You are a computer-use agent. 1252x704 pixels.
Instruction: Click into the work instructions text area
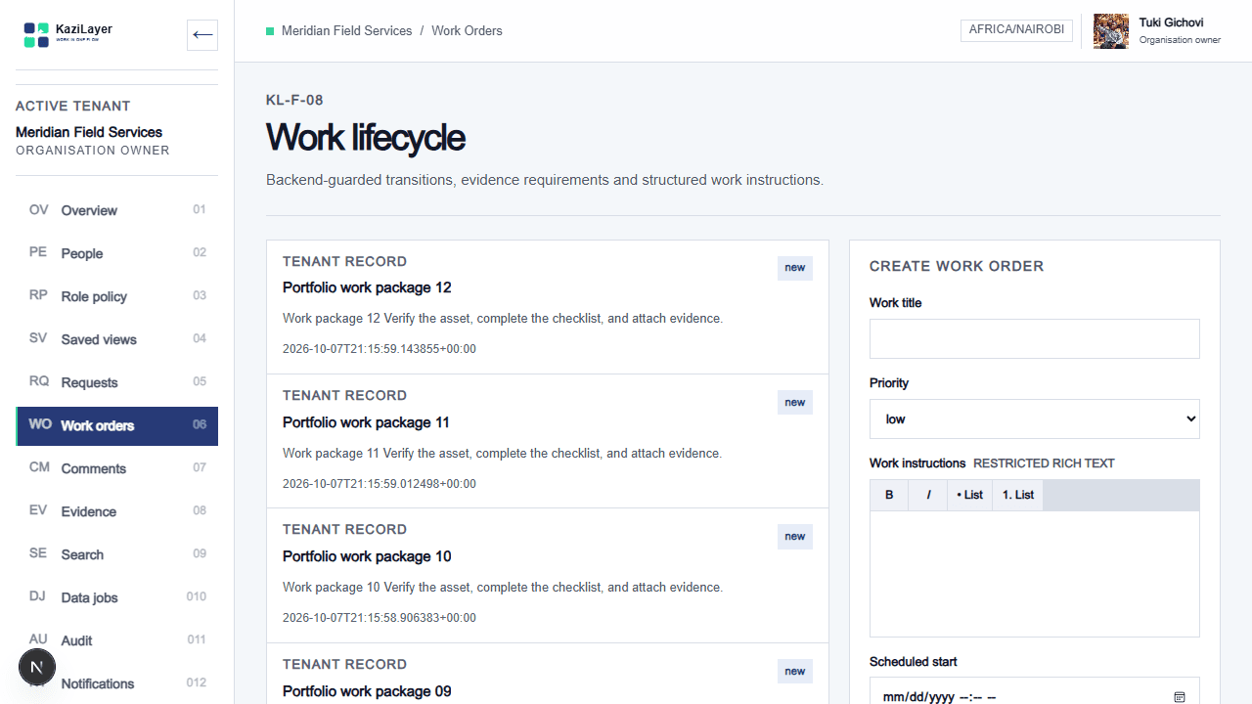tap(1035, 574)
